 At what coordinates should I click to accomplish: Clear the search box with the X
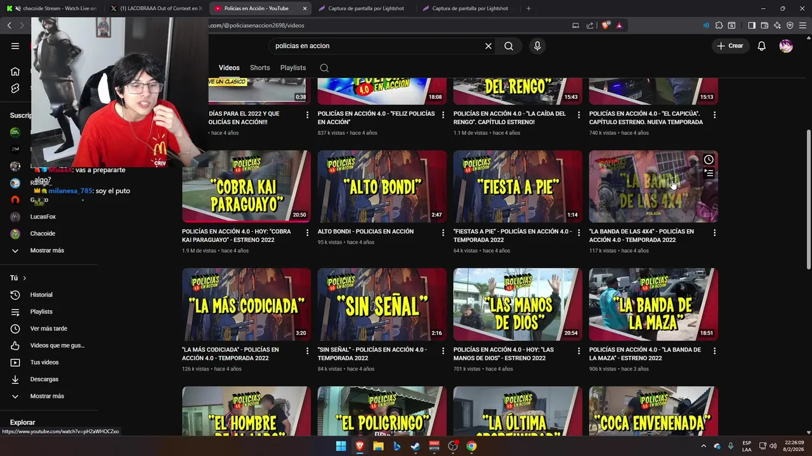coord(488,46)
